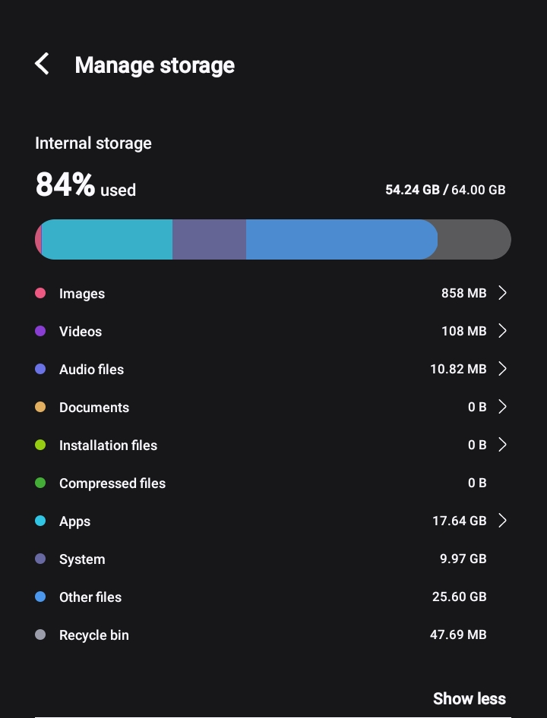Expand Images with its chevron arrow

click(x=502, y=293)
